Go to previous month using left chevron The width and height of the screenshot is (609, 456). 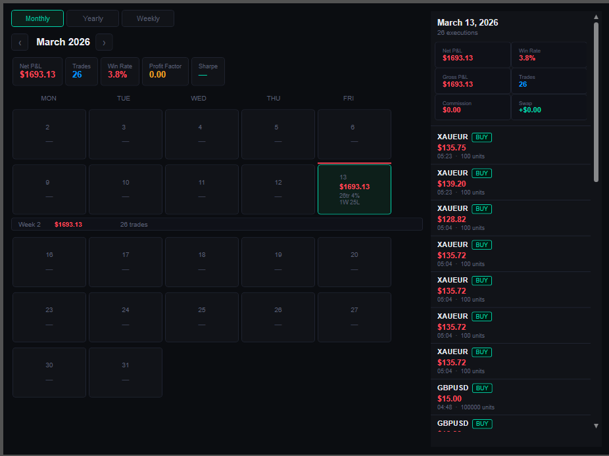click(20, 41)
